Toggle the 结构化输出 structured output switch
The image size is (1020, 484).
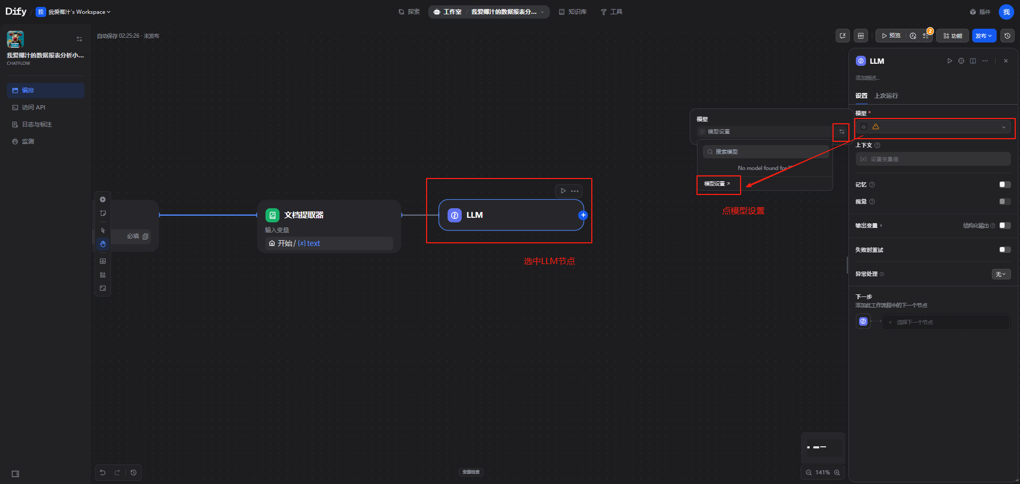click(1005, 226)
